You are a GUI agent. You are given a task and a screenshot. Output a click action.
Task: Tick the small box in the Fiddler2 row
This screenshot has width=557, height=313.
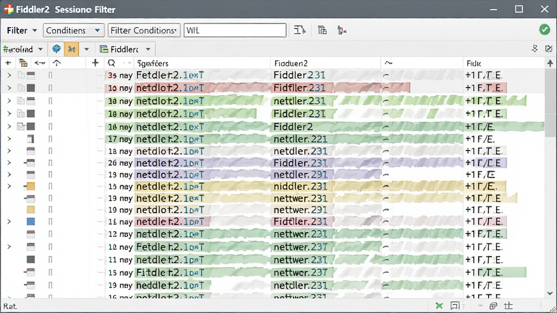pos(50,127)
